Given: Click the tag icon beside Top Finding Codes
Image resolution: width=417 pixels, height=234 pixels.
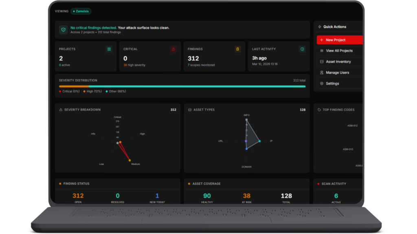Looking at the screenshot, I should click(x=319, y=110).
